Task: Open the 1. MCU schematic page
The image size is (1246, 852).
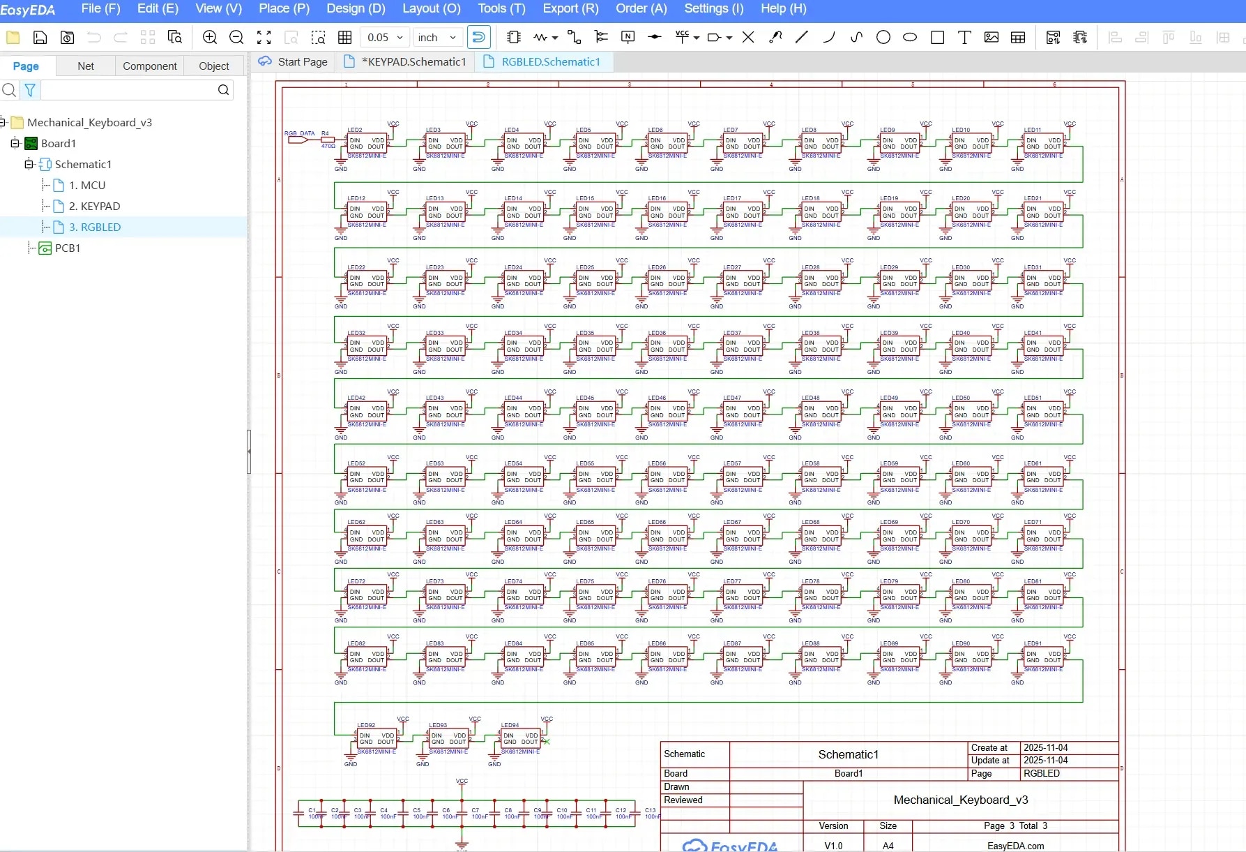Action: coord(87,186)
